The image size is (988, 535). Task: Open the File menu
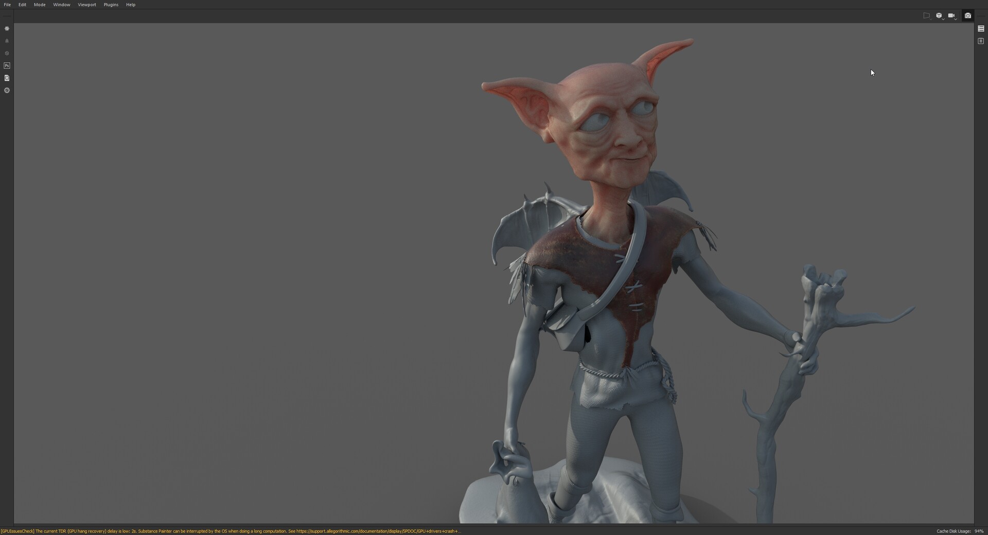click(x=7, y=4)
